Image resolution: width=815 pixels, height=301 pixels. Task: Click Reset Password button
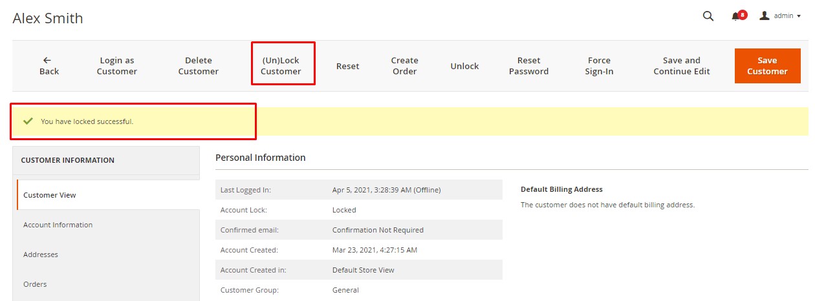pyautogui.click(x=528, y=66)
